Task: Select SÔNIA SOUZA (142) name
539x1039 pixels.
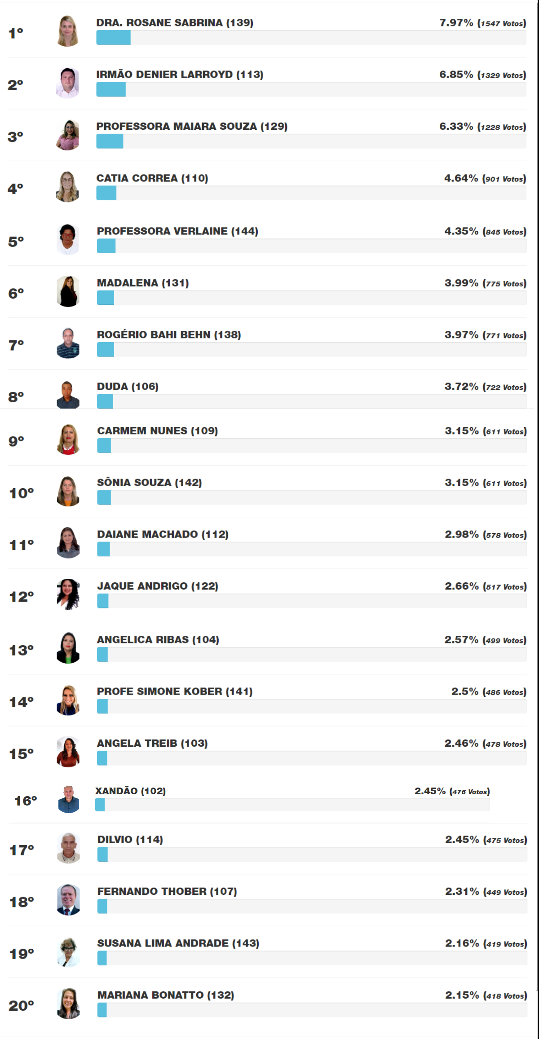Action: pos(150,483)
